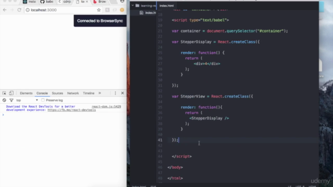Close the DevTools panel
This screenshot has height=187, width=333.
(123, 93)
